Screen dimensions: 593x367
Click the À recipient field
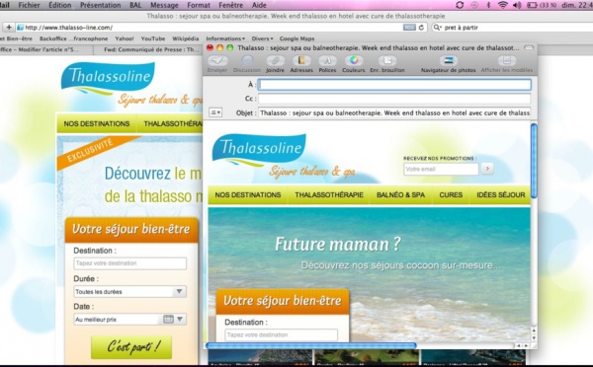point(394,85)
